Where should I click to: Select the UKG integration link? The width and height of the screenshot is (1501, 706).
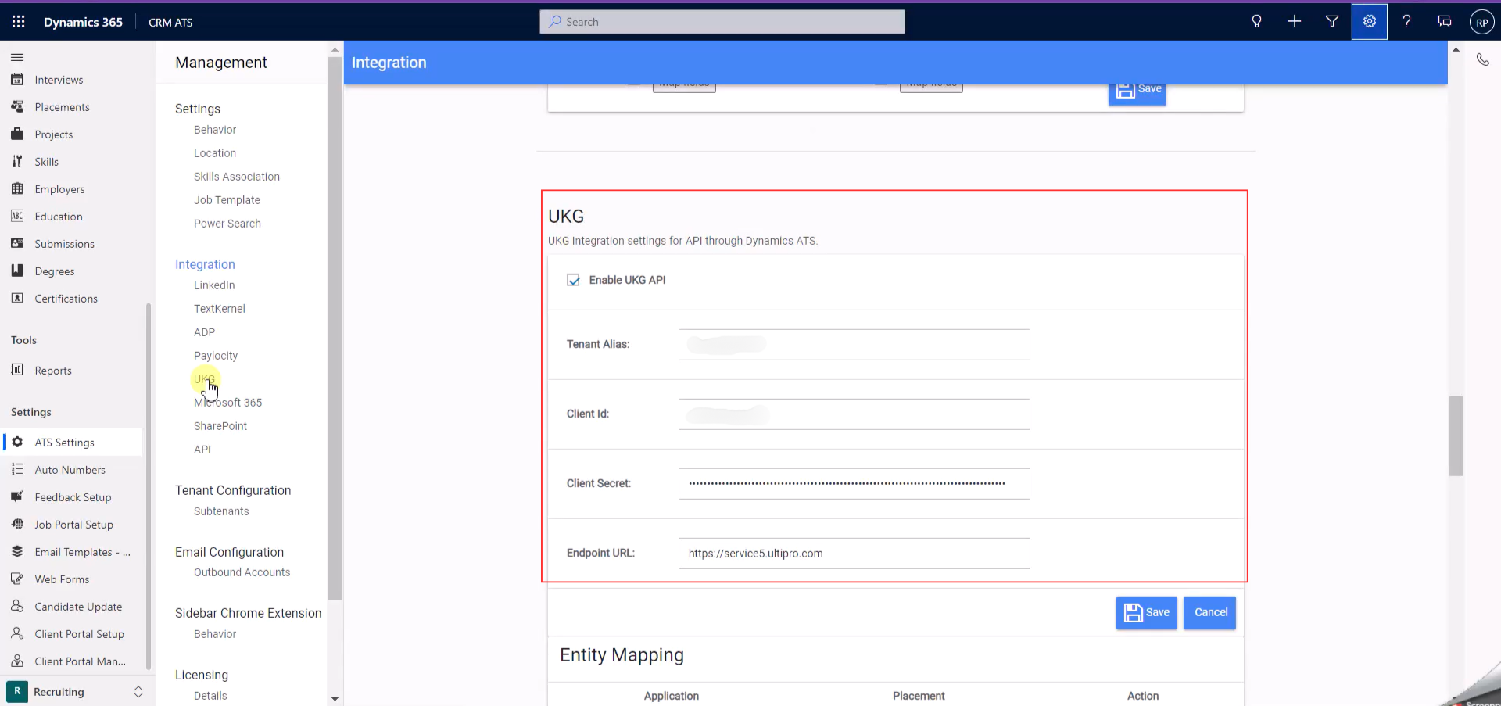[204, 379]
